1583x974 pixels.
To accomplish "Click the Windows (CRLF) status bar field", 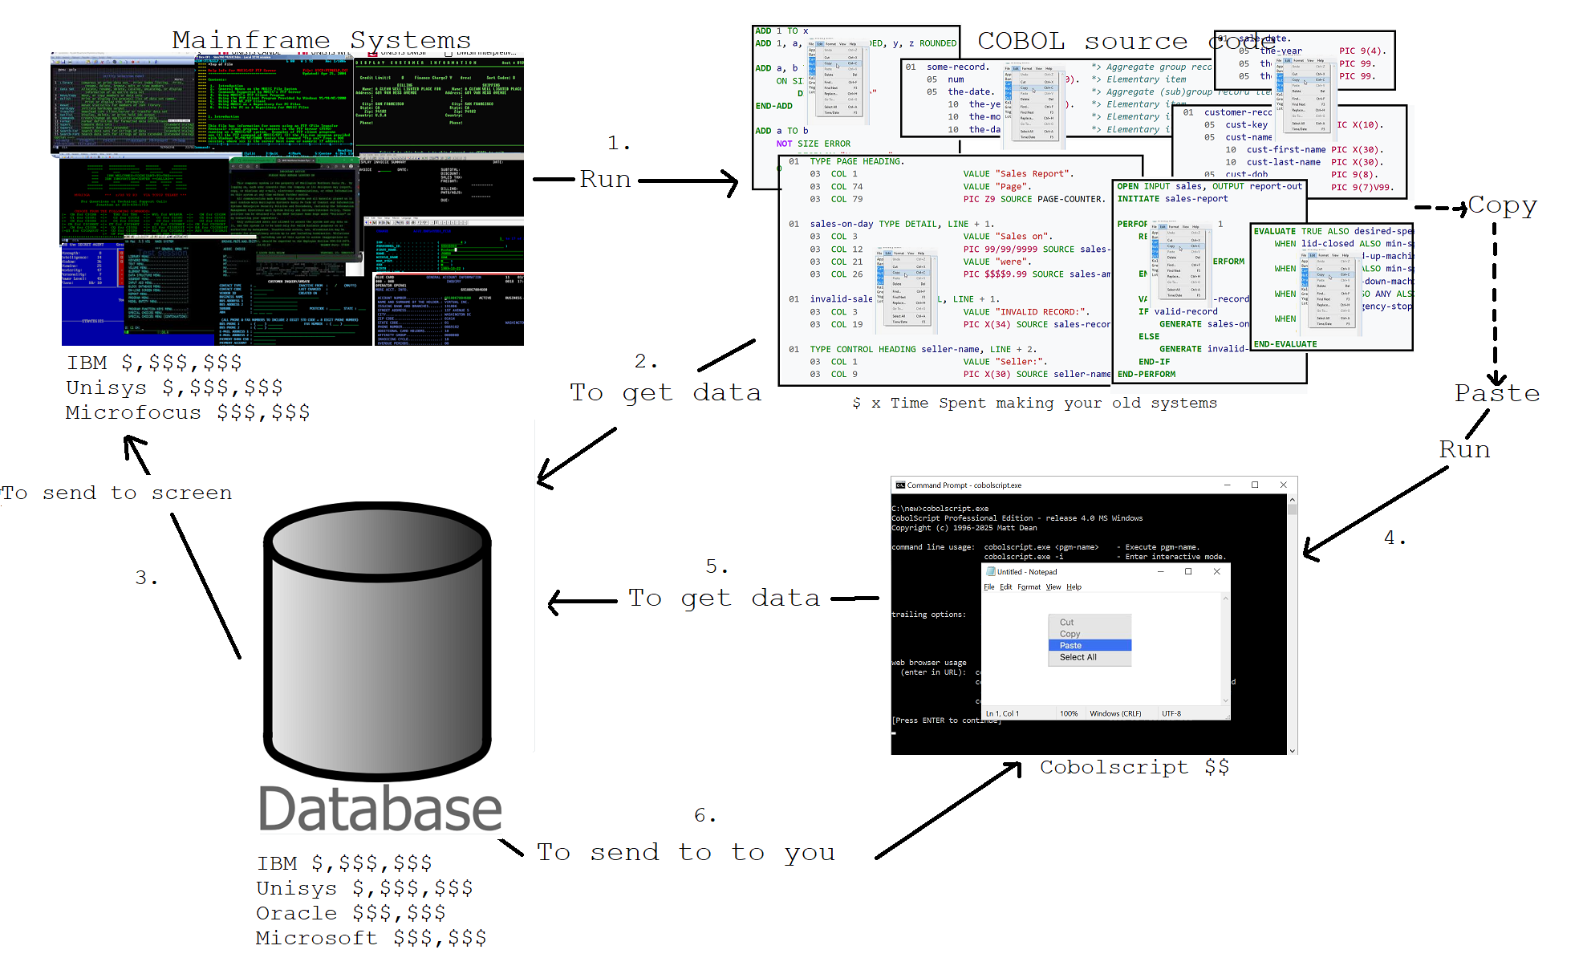I will pyautogui.click(x=1115, y=713).
